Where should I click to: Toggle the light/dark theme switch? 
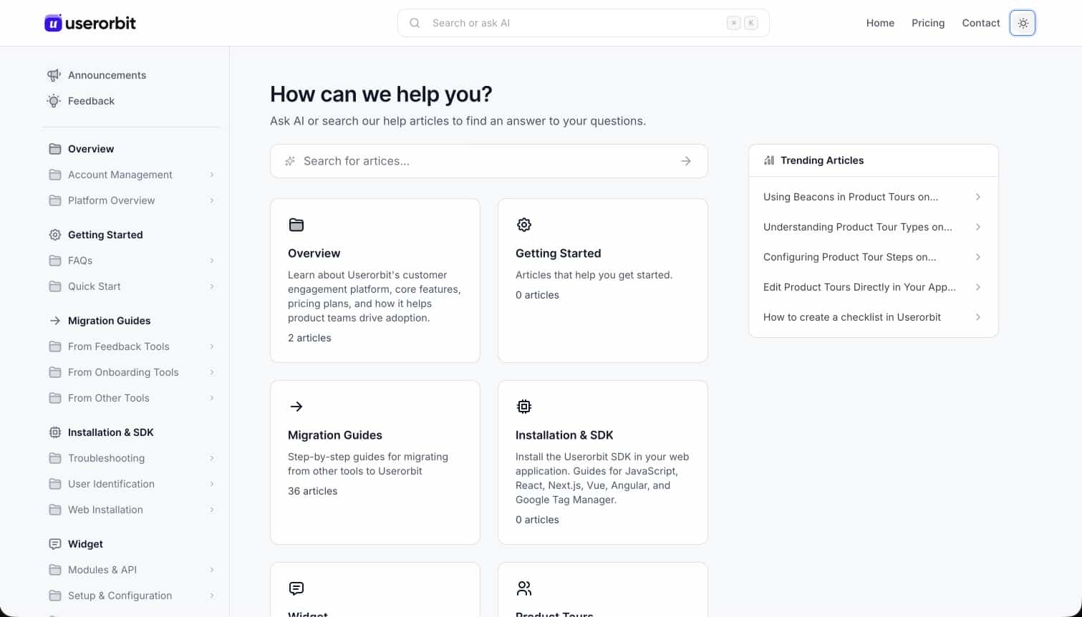(1022, 23)
